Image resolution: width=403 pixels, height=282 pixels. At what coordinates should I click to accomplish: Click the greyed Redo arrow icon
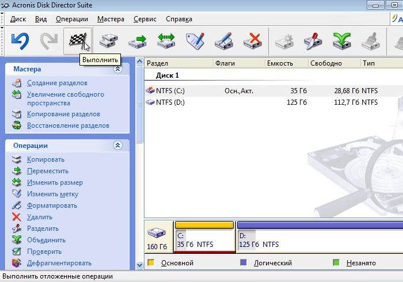[x=49, y=41]
